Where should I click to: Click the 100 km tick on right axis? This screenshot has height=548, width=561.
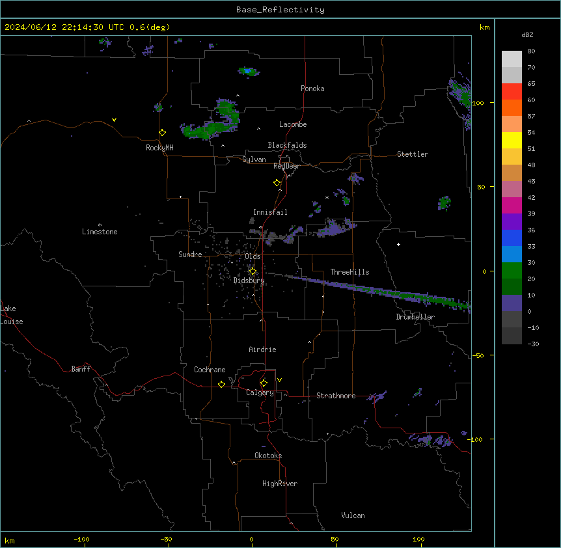click(x=478, y=103)
